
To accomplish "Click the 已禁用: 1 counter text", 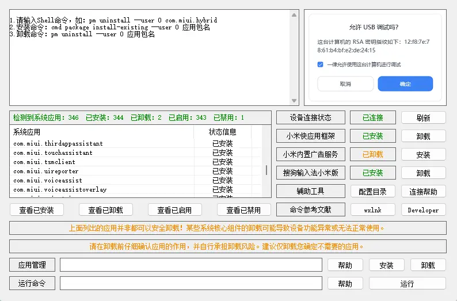I will click(229, 117).
